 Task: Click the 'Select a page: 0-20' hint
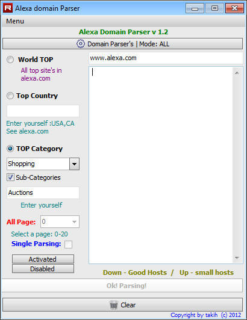tap(39, 234)
